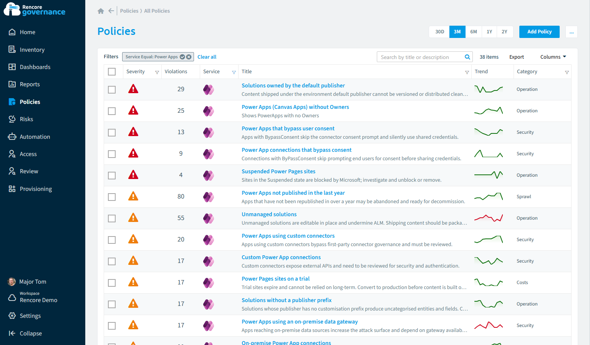Click the 38 items count

point(489,57)
